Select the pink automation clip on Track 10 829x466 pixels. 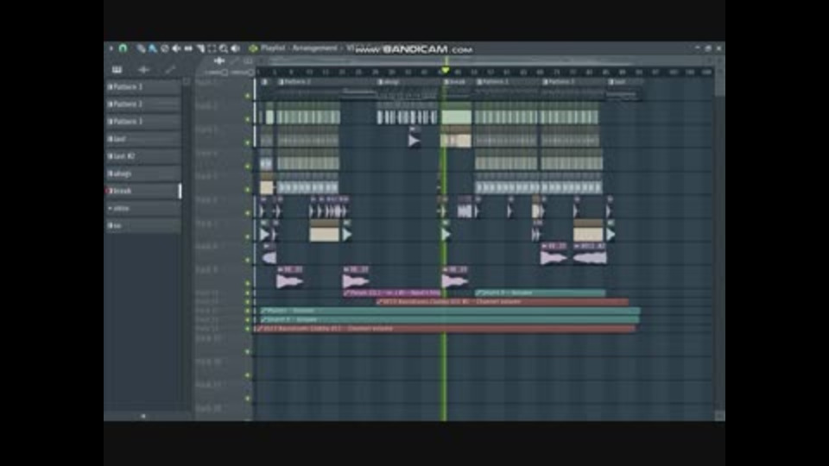(x=392, y=293)
